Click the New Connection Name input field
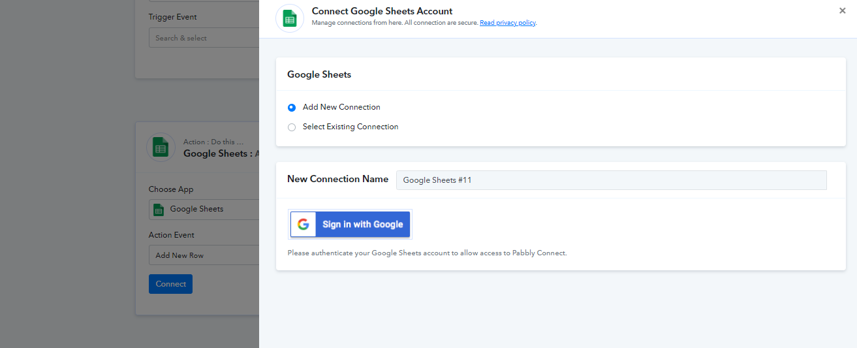This screenshot has height=348, width=857. coord(611,180)
